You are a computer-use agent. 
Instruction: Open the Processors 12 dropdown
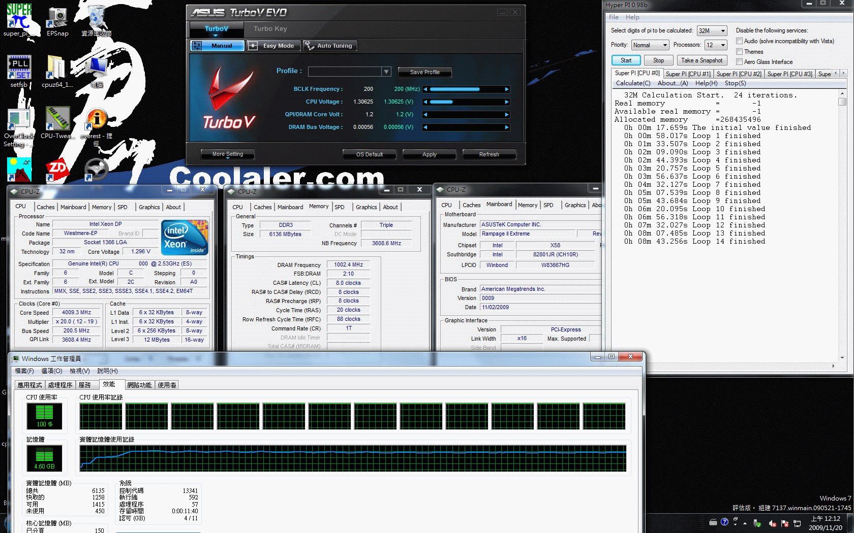point(716,45)
